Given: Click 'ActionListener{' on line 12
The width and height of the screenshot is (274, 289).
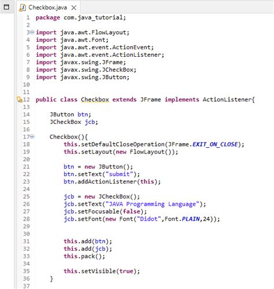Looking at the screenshot, I should click(228, 100).
